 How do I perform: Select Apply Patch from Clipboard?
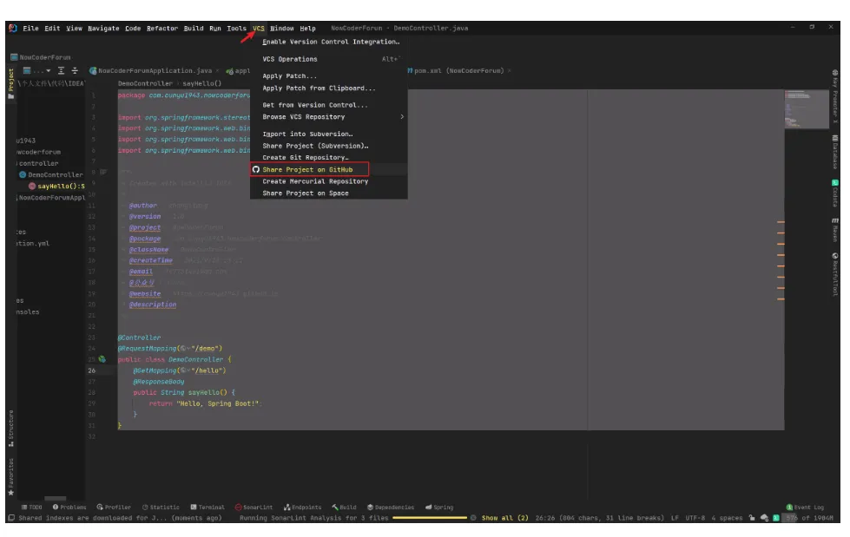328,88
